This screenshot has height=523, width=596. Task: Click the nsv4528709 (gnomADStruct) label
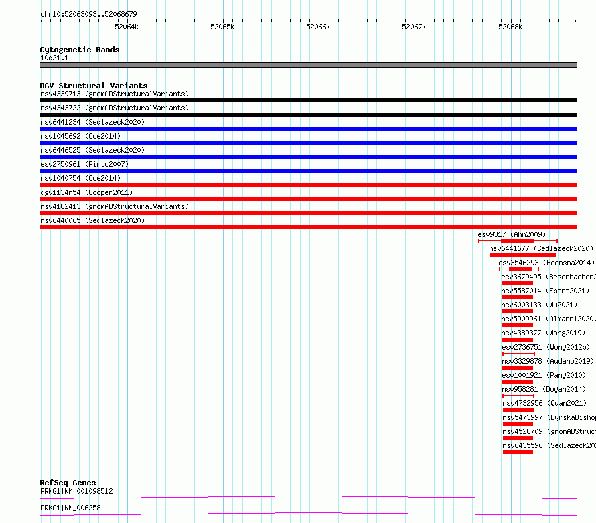[549, 431]
